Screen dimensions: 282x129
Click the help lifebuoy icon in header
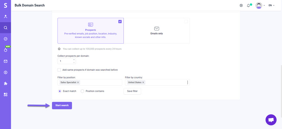click(241, 5)
